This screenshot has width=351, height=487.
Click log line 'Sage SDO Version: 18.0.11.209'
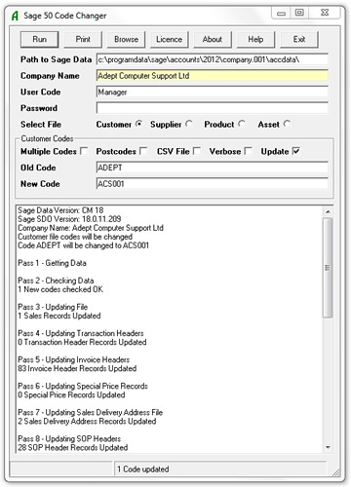pyautogui.click(x=69, y=219)
